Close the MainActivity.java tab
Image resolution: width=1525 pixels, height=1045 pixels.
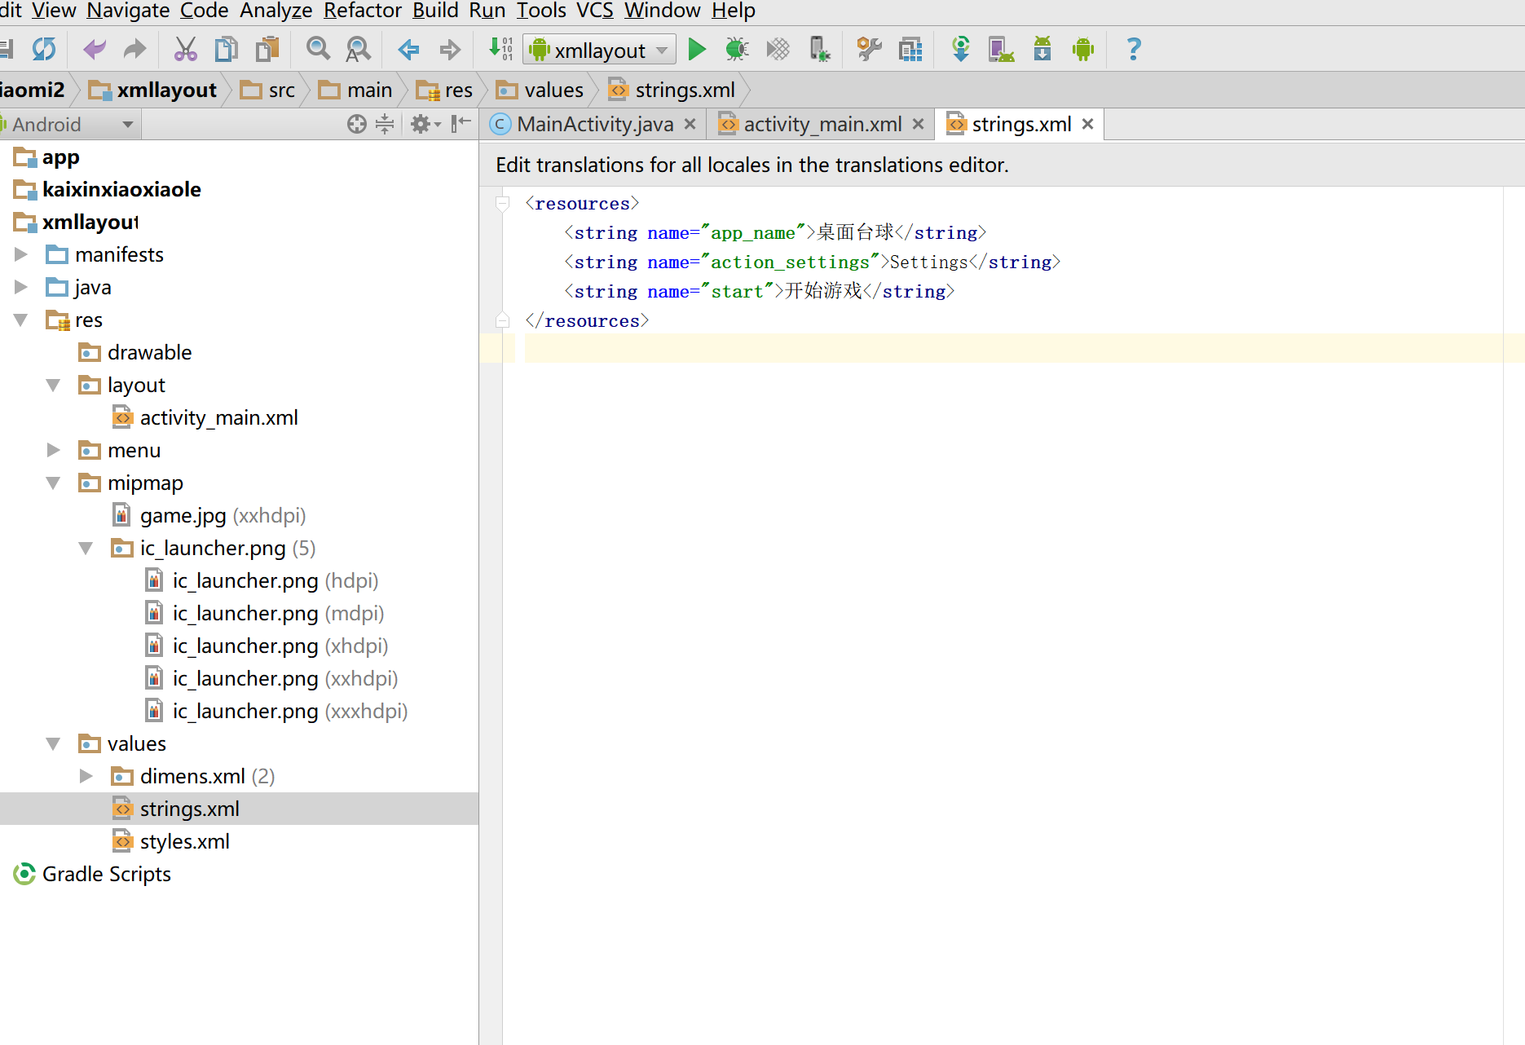pos(690,124)
